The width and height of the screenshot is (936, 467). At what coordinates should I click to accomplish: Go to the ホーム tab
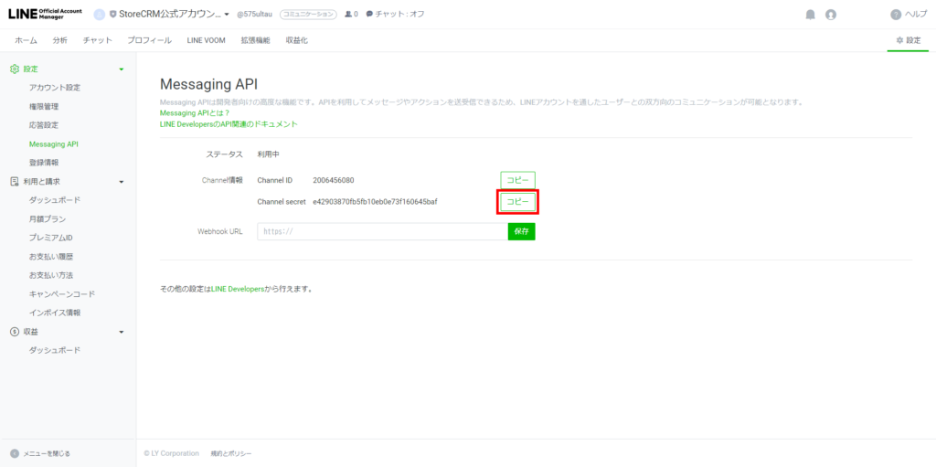tap(26, 40)
